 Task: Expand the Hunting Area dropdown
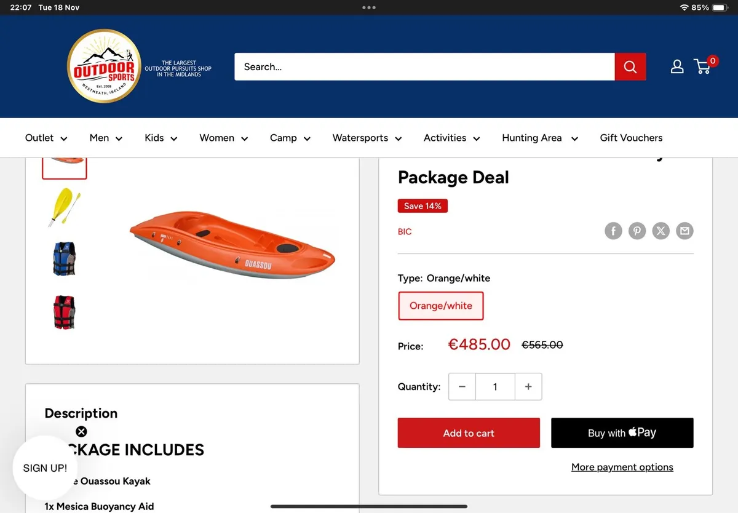coord(539,138)
